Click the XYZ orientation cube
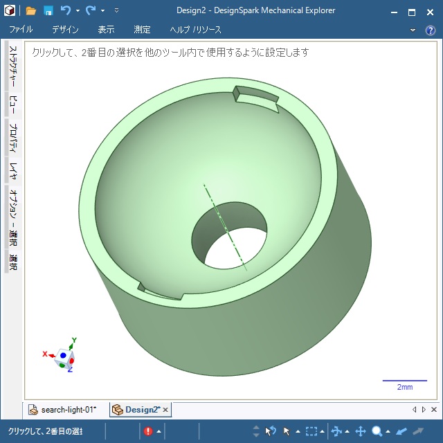 point(66,356)
